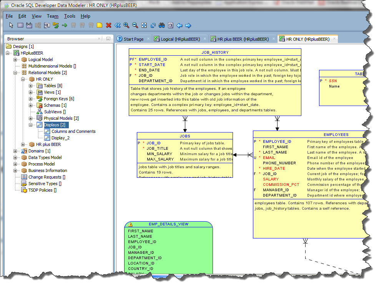Close the HR ONLY (HRplusBEER) tab

coord(334,39)
